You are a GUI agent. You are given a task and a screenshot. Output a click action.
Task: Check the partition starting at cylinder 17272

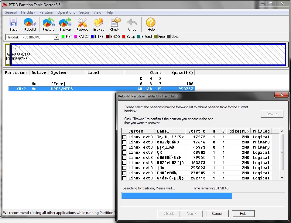click(x=124, y=137)
